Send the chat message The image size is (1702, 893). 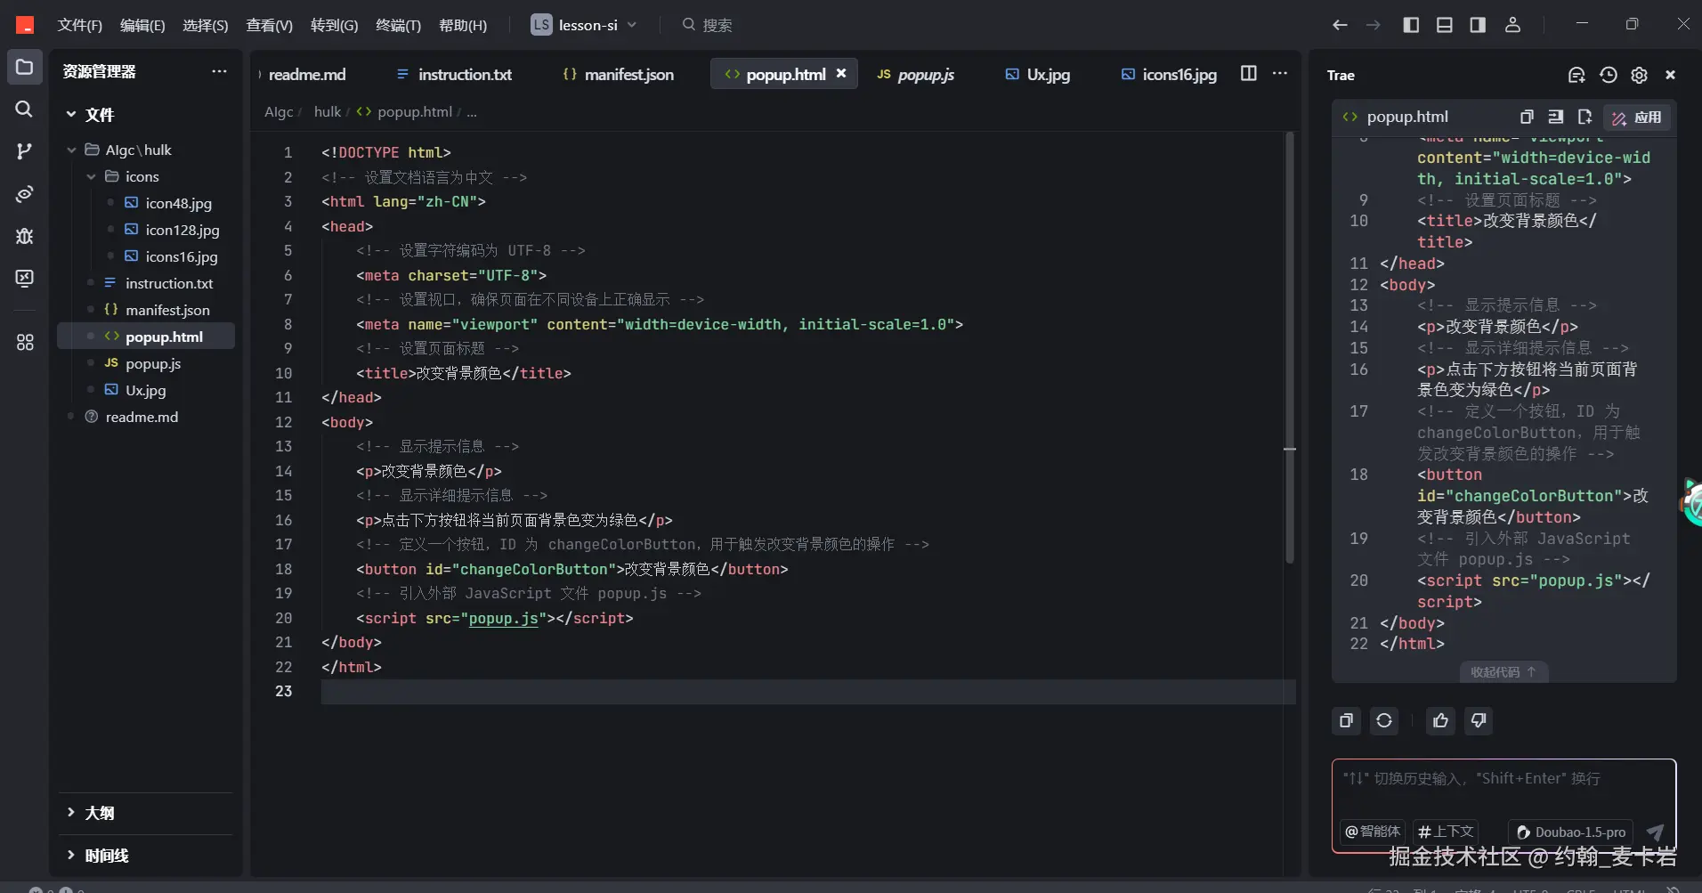(x=1655, y=832)
